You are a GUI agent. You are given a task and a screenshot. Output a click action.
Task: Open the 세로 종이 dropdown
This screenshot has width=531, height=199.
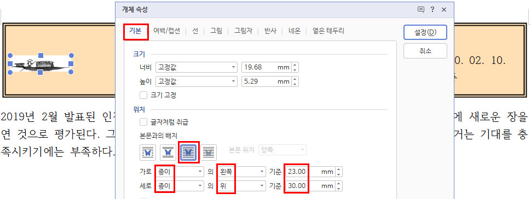tap(180, 186)
